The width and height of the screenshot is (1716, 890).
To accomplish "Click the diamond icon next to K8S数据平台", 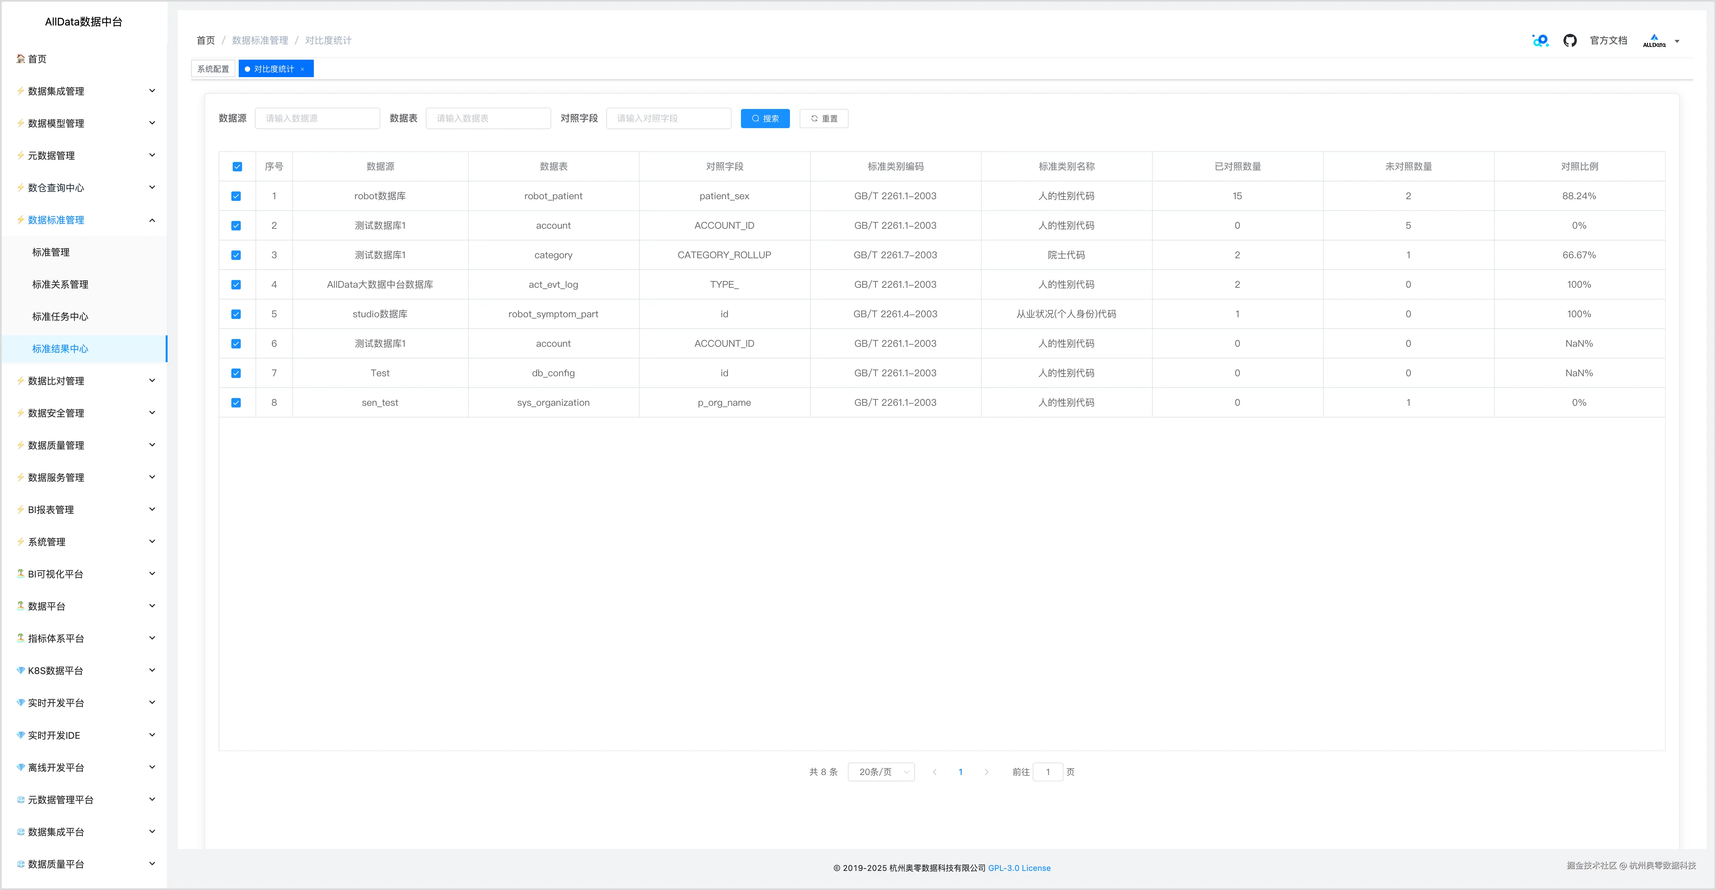I will tap(21, 670).
